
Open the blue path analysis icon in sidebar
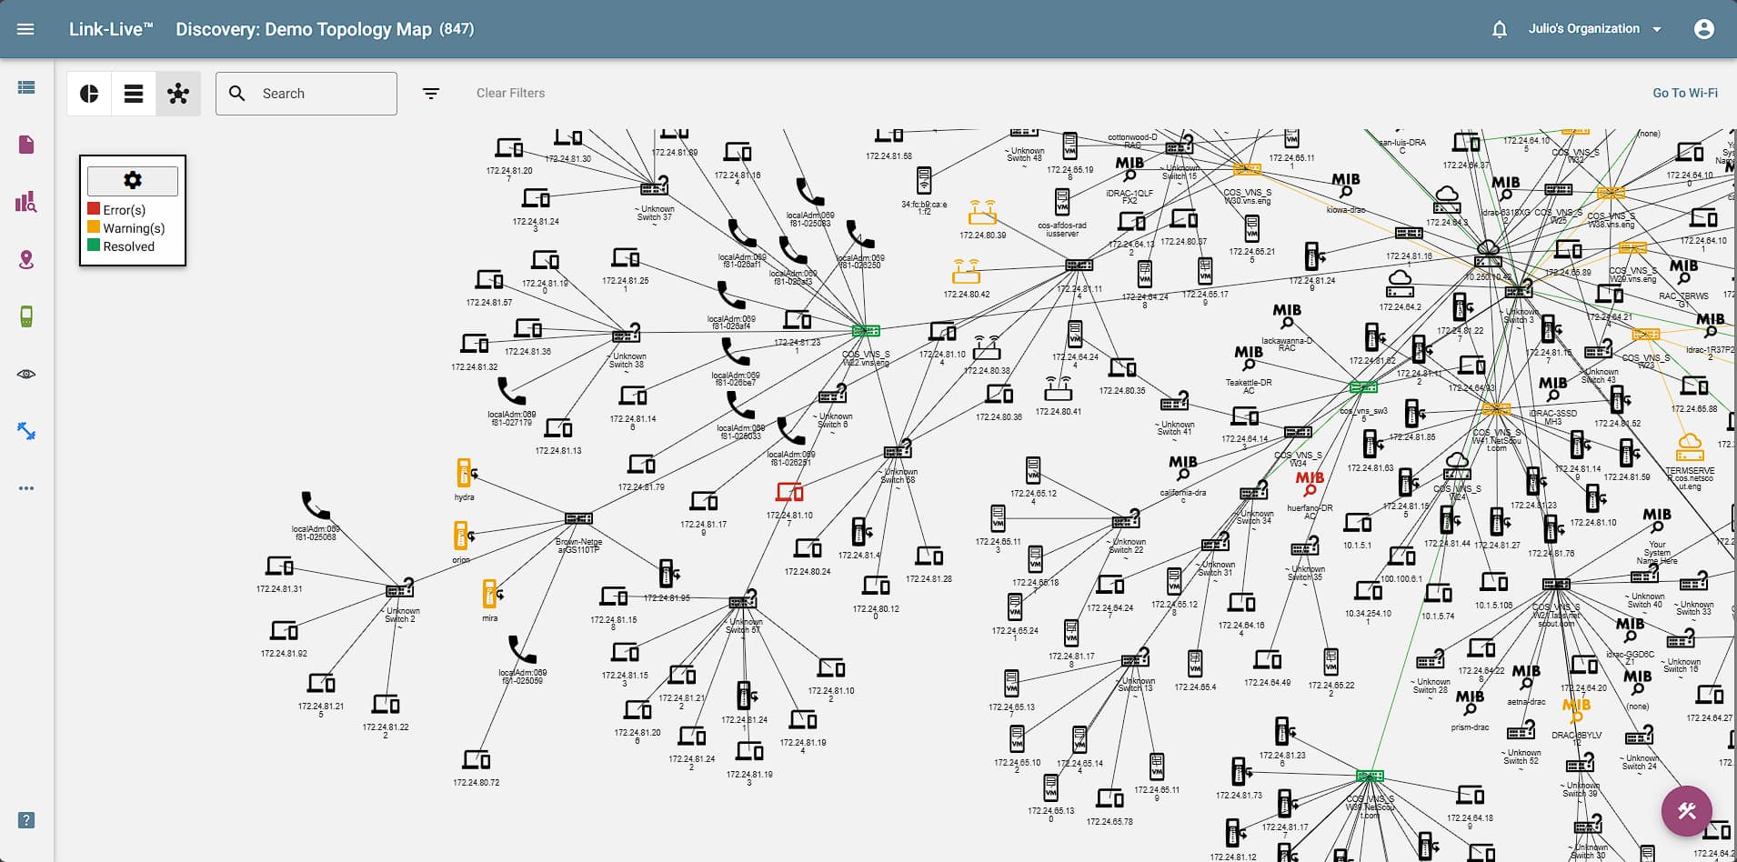[x=26, y=431]
